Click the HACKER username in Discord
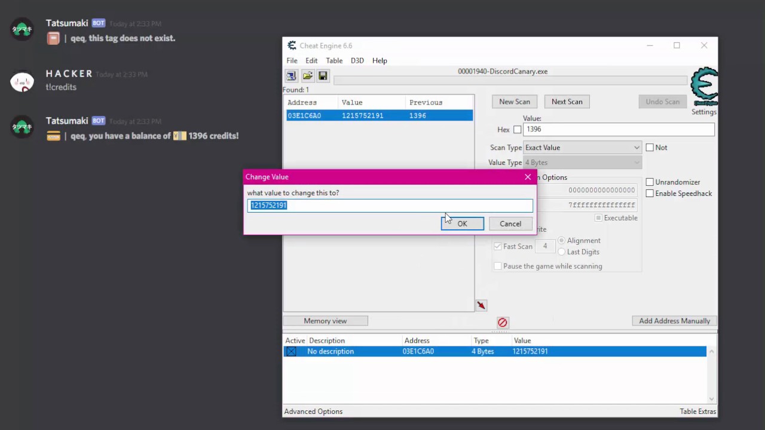 pos(69,73)
